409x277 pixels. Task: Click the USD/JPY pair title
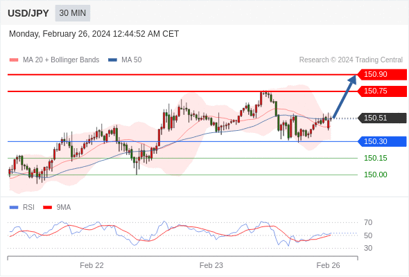(x=28, y=13)
